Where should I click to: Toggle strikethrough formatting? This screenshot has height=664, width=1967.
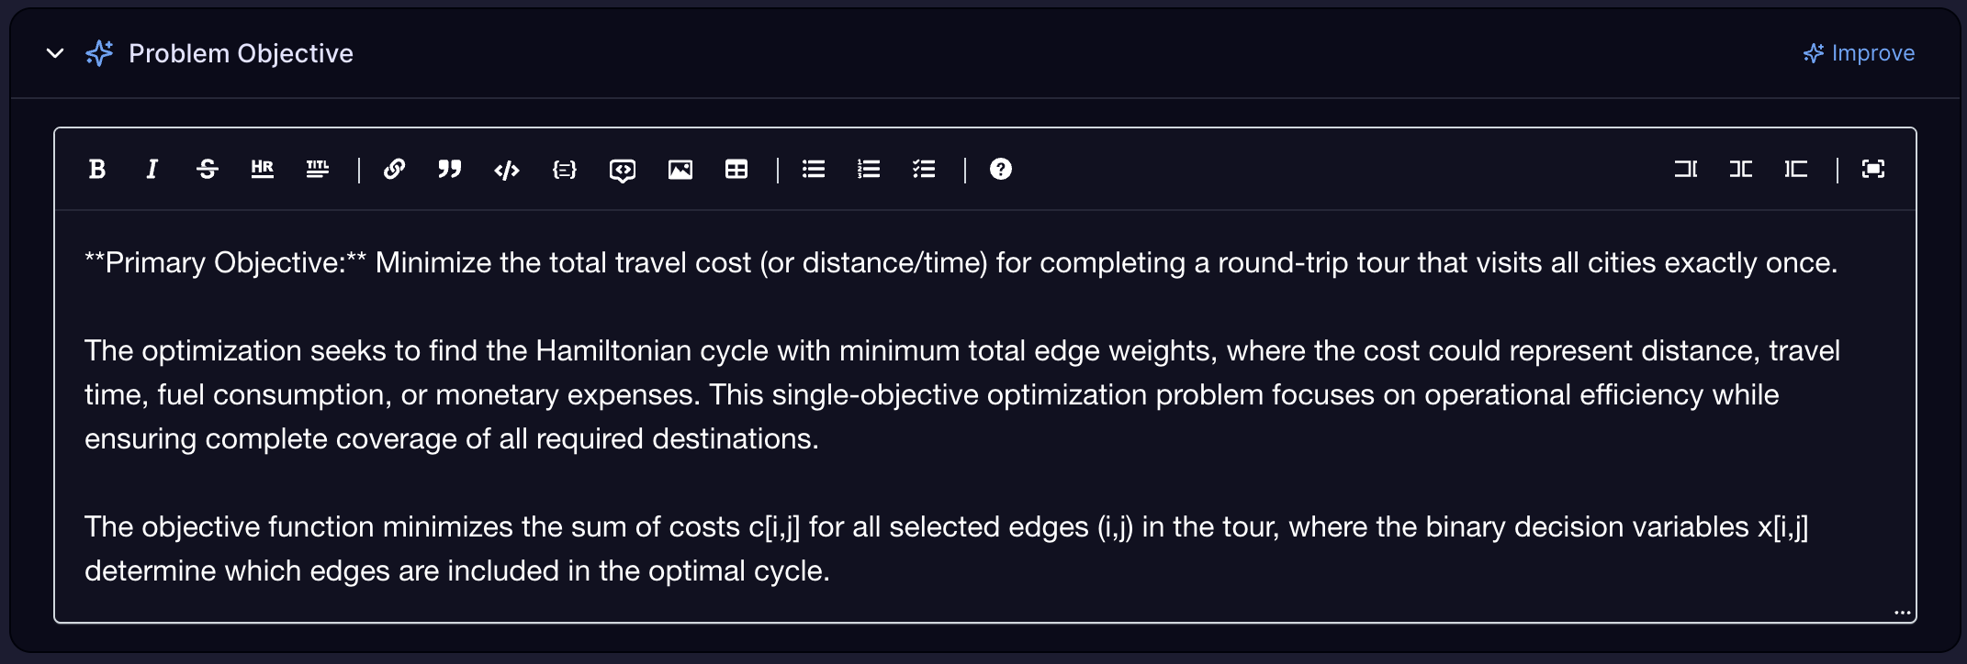(208, 169)
